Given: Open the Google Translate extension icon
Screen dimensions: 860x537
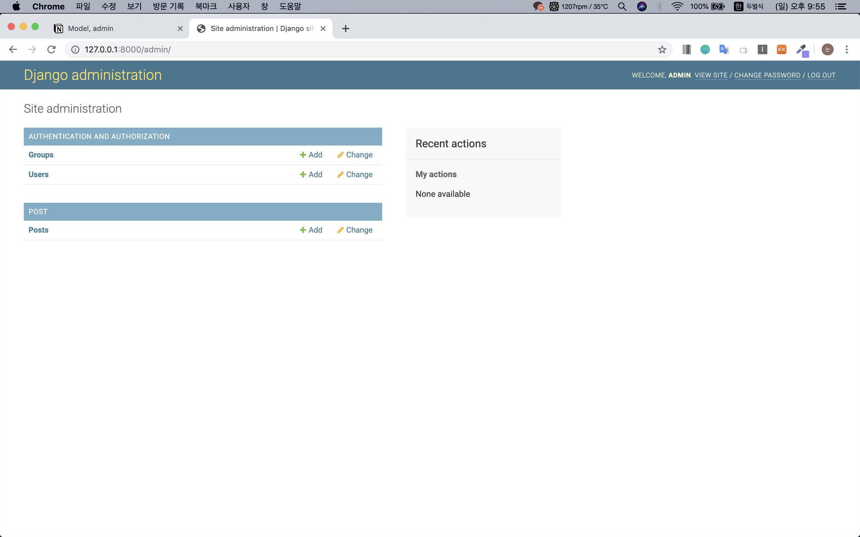Looking at the screenshot, I should [724, 49].
